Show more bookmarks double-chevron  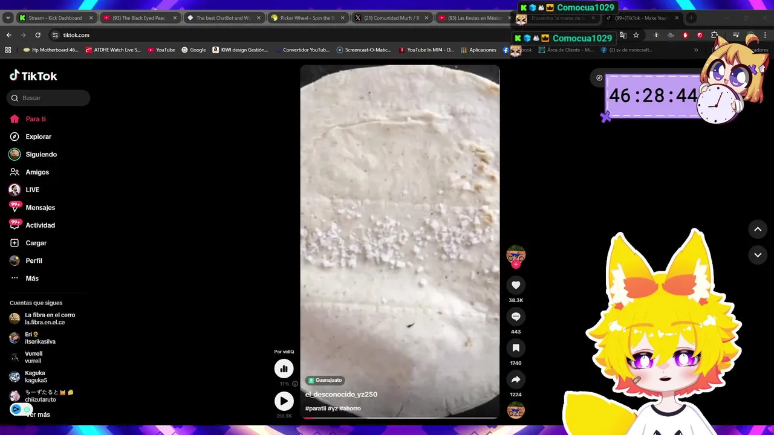pyautogui.click(x=695, y=50)
